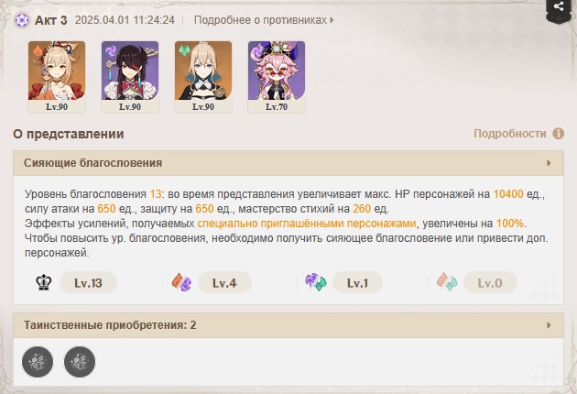Open the Подробности details link
577x394 pixels.
[509, 133]
